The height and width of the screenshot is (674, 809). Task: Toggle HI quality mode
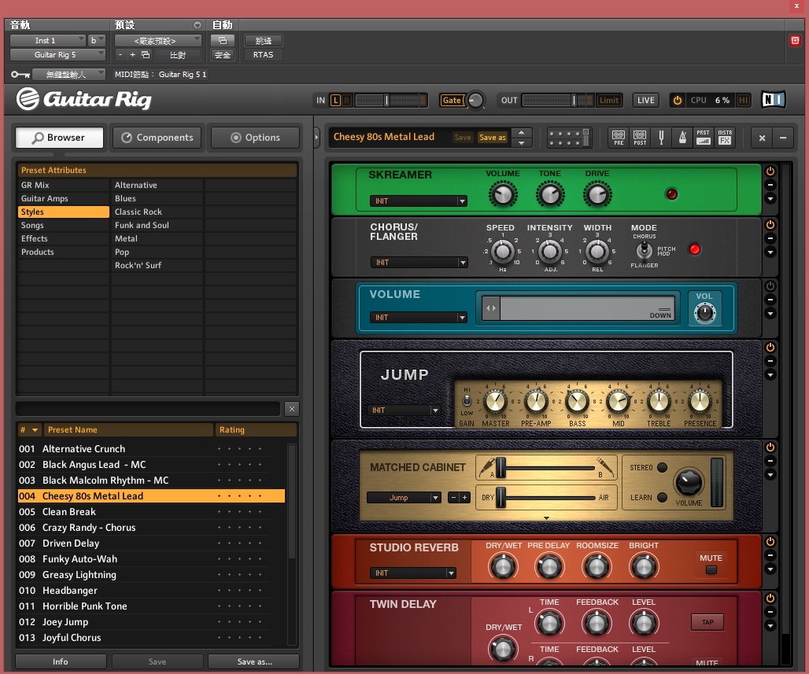(x=744, y=100)
